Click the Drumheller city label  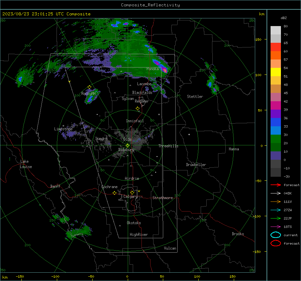pyautogui.click(x=196, y=165)
